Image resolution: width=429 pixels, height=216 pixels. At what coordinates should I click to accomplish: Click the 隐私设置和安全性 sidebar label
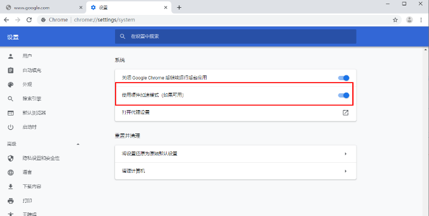(x=41, y=158)
